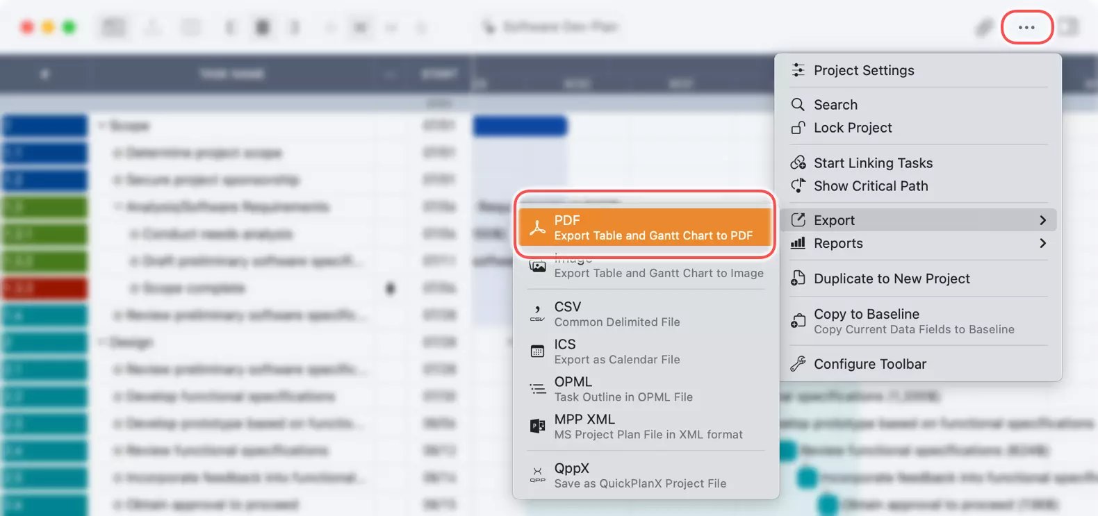Click the ICS calendar icon

click(537, 351)
